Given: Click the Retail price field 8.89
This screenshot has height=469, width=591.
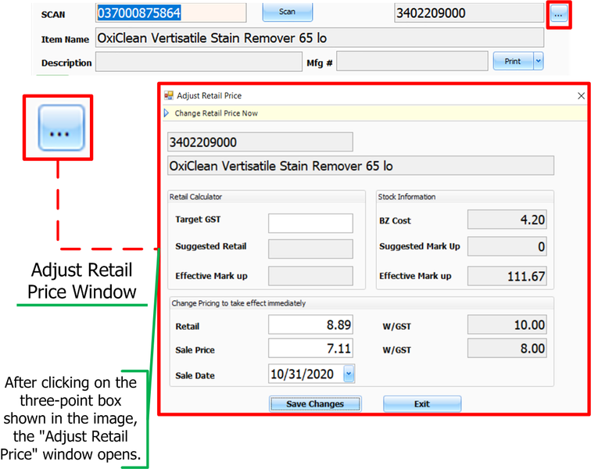Looking at the screenshot, I should point(310,324).
